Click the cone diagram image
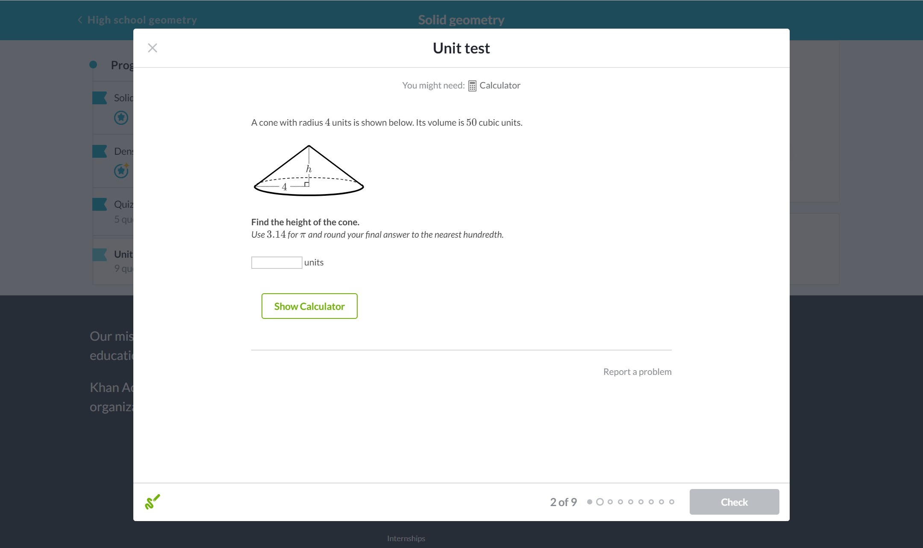The height and width of the screenshot is (548, 923). [x=309, y=171]
